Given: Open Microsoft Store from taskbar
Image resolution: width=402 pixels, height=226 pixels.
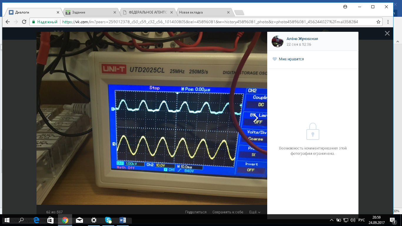Looking at the screenshot, I should point(50,220).
